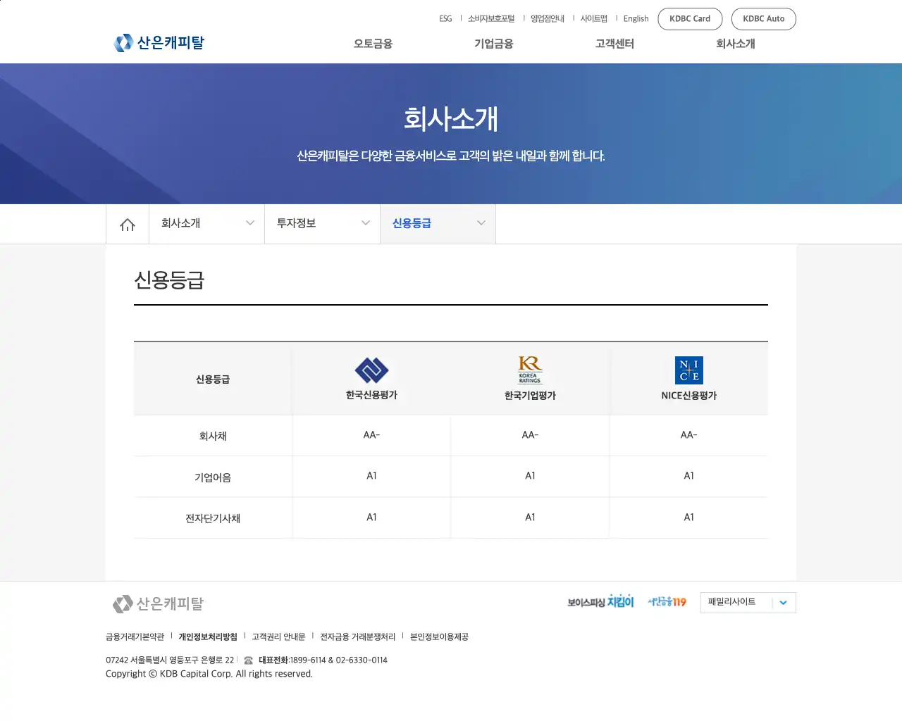The height and width of the screenshot is (721, 902).
Task: Click the 보이스피싱 지킴이 badge
Action: click(x=601, y=602)
